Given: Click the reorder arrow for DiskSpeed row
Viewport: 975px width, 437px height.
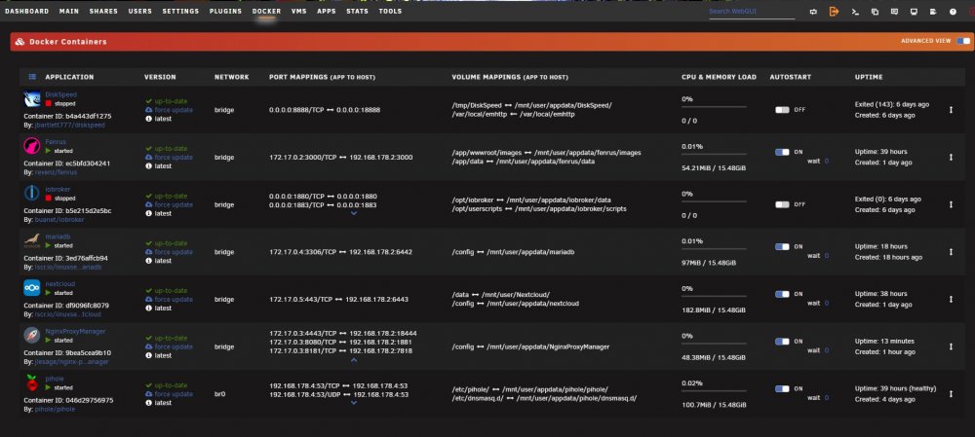Looking at the screenshot, I should (x=951, y=110).
